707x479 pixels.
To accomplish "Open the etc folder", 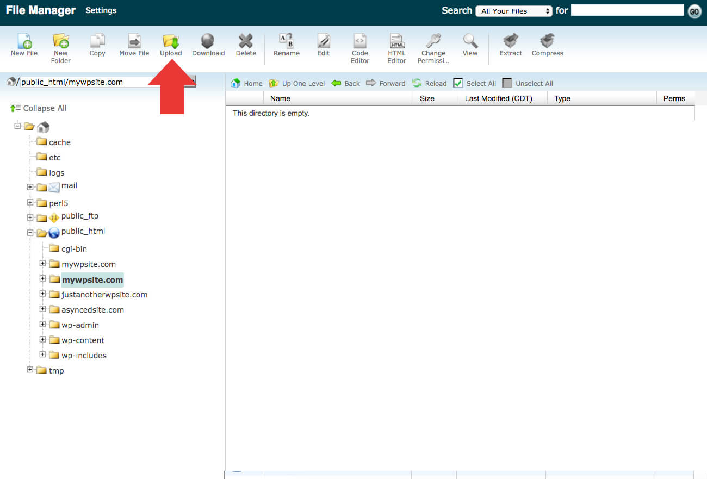I will [55, 158].
